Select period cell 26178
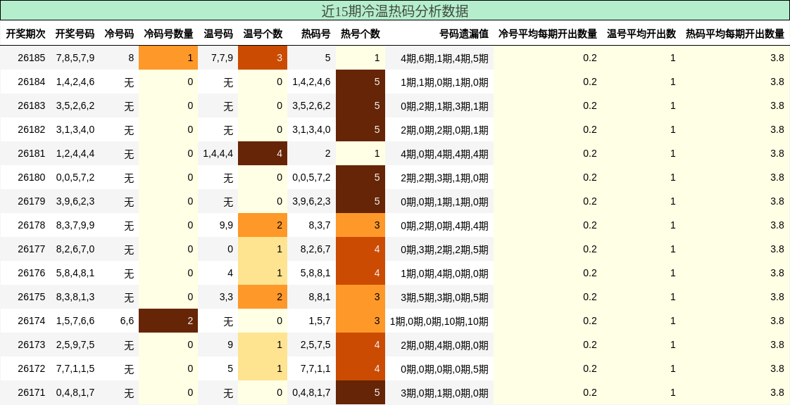Image resolution: width=790 pixels, height=405 pixels. click(x=31, y=225)
